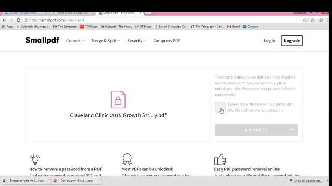
Task: Open the Editorials | Business bookmark
Action: tap(32, 26)
